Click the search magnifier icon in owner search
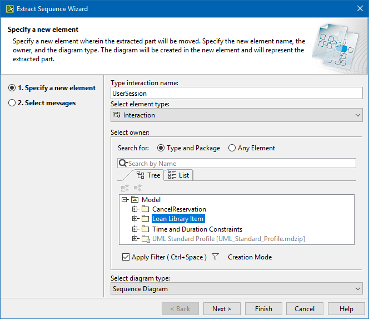The height and width of the screenshot is (319, 369). (x=123, y=163)
